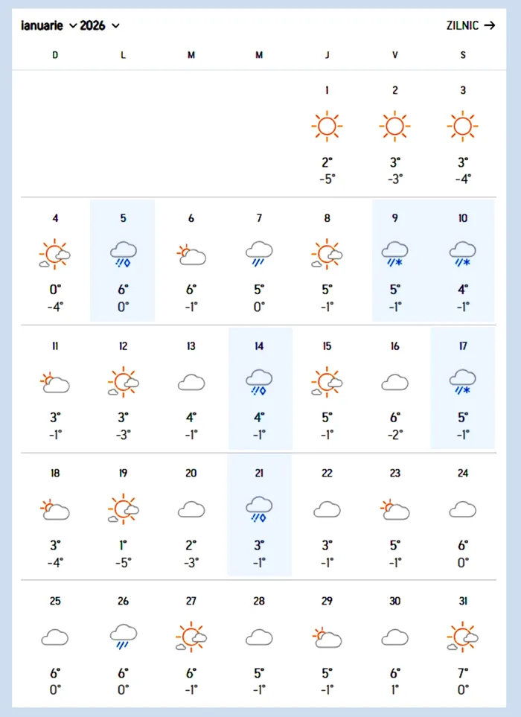Switch to ZILNIC daily view
This screenshot has width=521, height=717.
point(470,25)
